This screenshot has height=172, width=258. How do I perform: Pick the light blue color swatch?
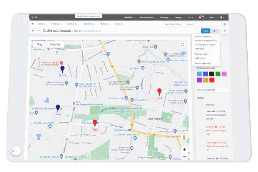coord(199,74)
